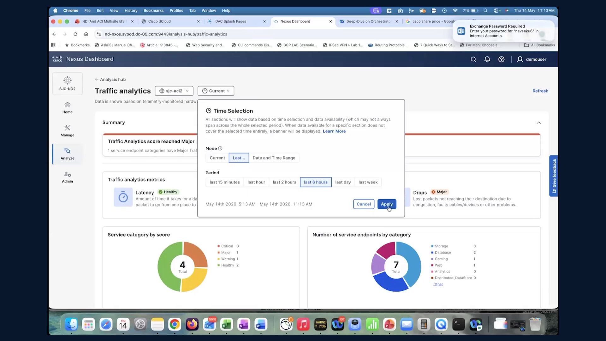Click the Other link in endpoints legend
The height and width of the screenshot is (341, 606).
coord(438,284)
